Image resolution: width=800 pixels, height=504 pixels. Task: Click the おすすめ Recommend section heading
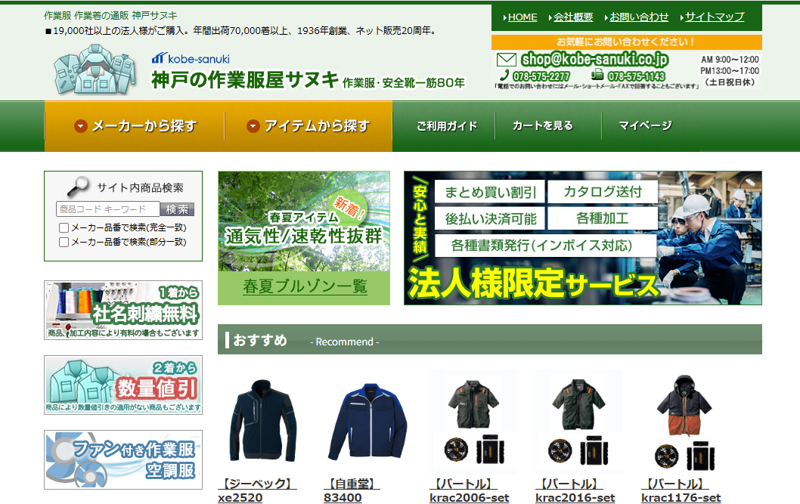point(490,339)
